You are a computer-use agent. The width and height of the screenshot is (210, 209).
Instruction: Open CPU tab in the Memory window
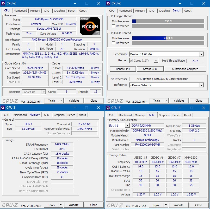click(x=7, y=115)
